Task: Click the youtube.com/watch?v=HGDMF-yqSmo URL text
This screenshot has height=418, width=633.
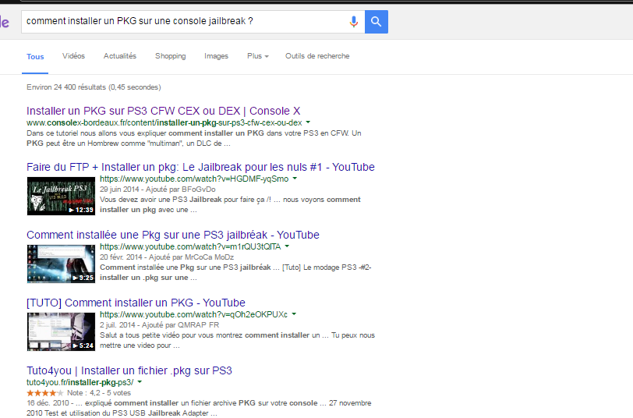Action: [x=194, y=179]
